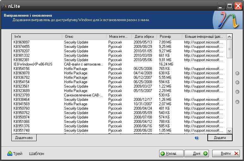Select the KB951066 row
Screen dimensions: 244x161
(119, 122)
